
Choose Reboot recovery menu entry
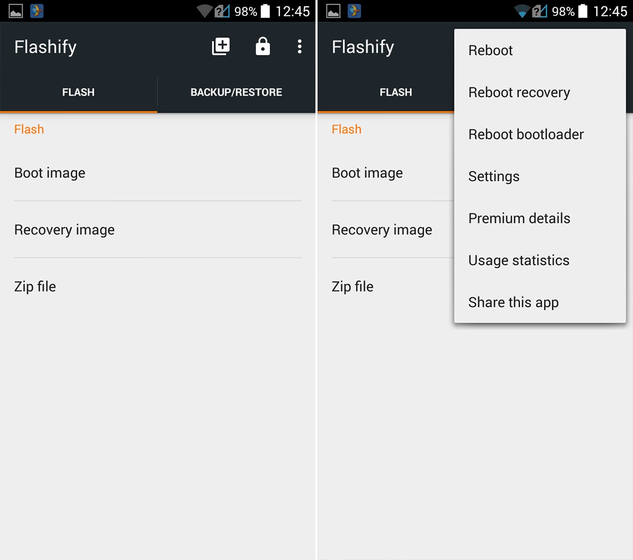coord(540,92)
